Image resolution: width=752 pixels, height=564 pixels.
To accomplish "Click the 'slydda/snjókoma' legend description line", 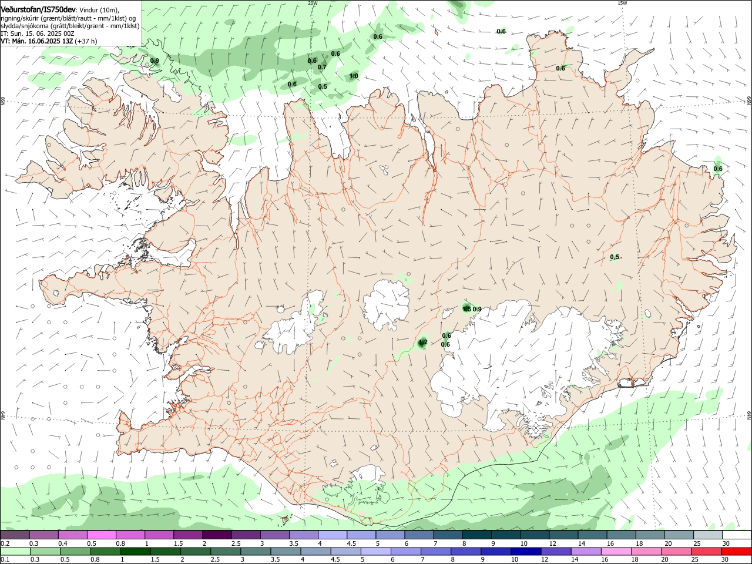I will click(70, 26).
